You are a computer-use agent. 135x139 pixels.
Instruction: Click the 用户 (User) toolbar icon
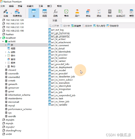(x=77, y=13)
